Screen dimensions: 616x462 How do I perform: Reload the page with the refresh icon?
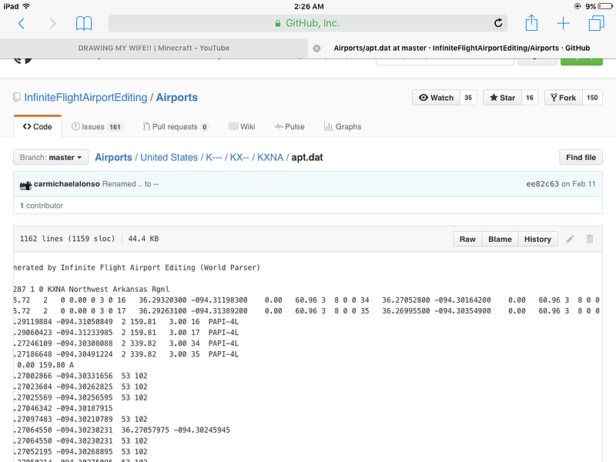498,23
